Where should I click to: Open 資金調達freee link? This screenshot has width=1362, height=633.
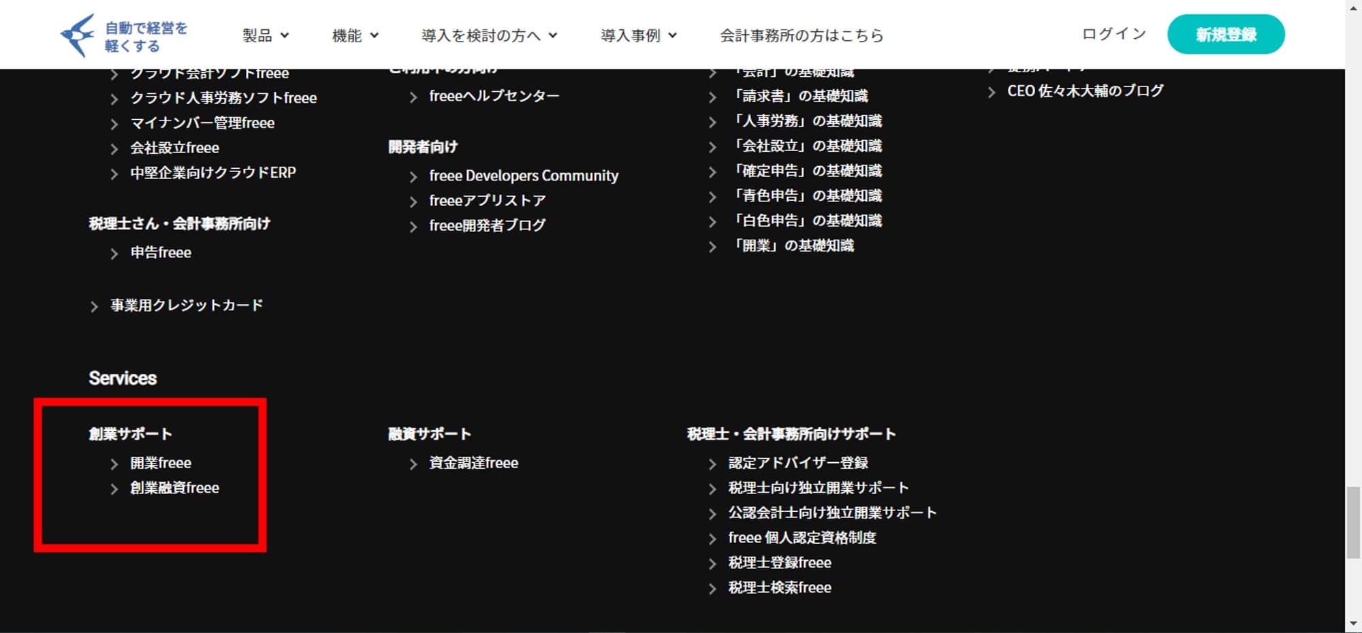pos(473,463)
